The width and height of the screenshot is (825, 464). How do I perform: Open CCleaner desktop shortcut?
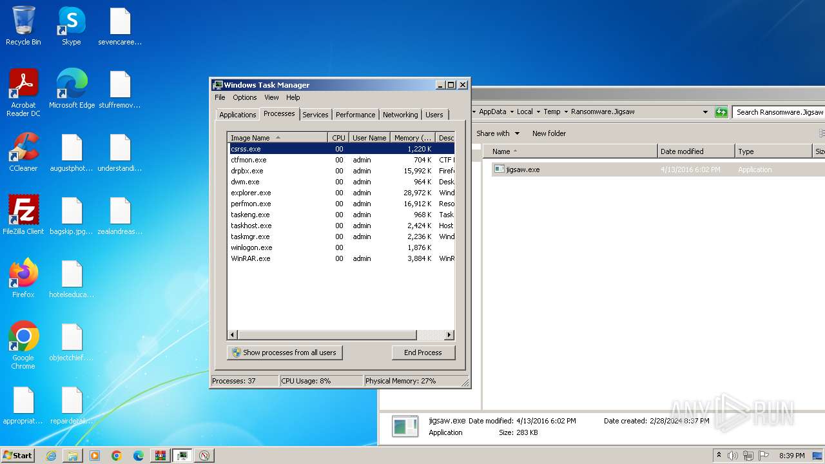point(23,151)
